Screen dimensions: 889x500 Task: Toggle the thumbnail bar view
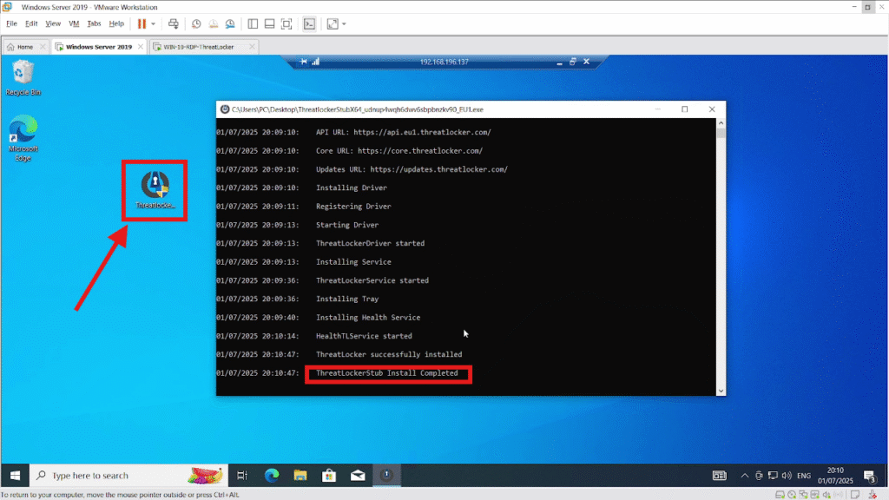[x=270, y=23]
